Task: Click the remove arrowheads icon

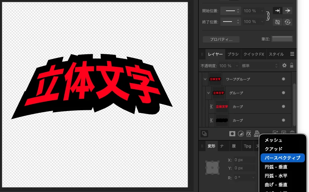Action: click(287, 22)
